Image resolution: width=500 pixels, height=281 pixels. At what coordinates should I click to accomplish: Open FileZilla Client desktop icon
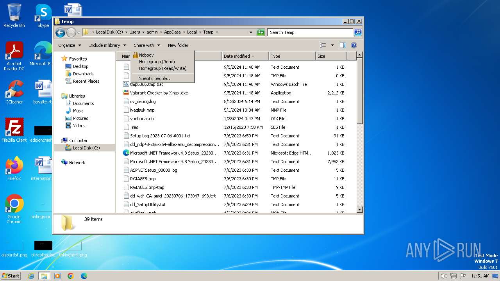pyautogui.click(x=14, y=130)
